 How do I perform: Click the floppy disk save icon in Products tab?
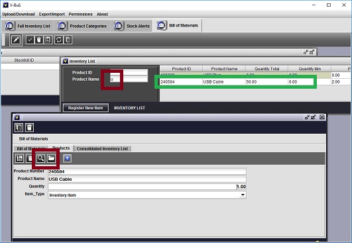[19, 158]
